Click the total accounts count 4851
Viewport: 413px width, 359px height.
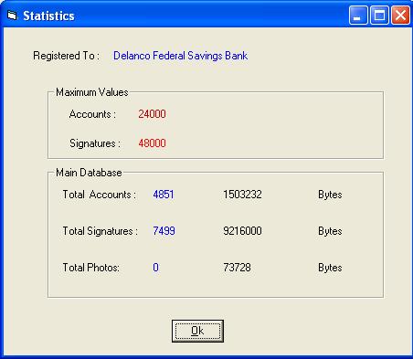tap(164, 195)
